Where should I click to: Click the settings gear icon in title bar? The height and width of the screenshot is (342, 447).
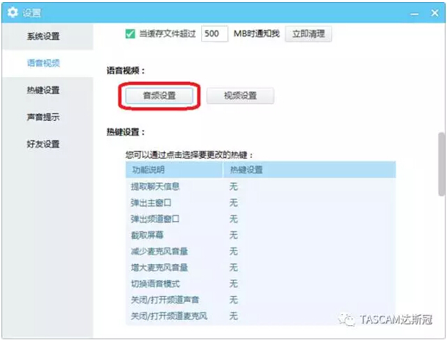(x=13, y=13)
